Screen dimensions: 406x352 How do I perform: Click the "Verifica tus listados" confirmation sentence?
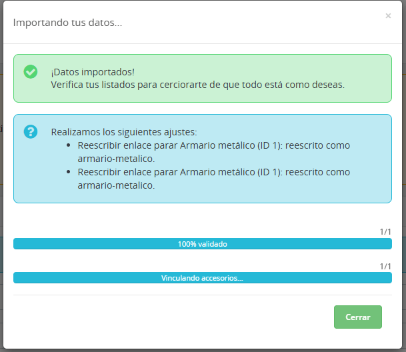pos(197,85)
